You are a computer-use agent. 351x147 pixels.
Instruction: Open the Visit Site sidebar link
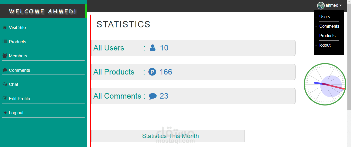17,27
